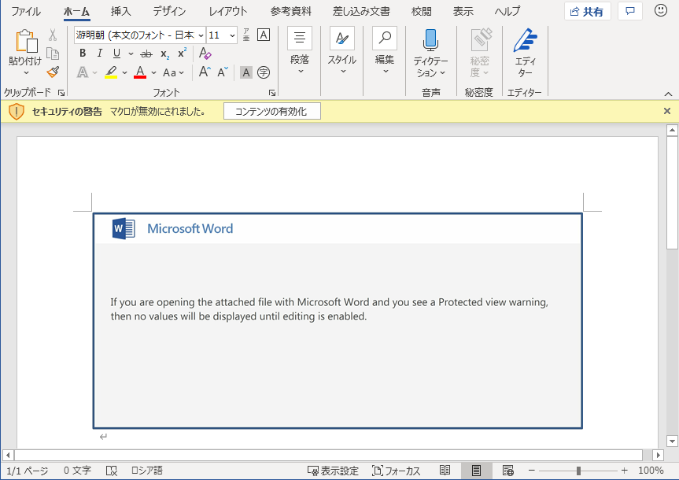Toggle Character Shading icon
679x480 pixels.
[x=246, y=72]
